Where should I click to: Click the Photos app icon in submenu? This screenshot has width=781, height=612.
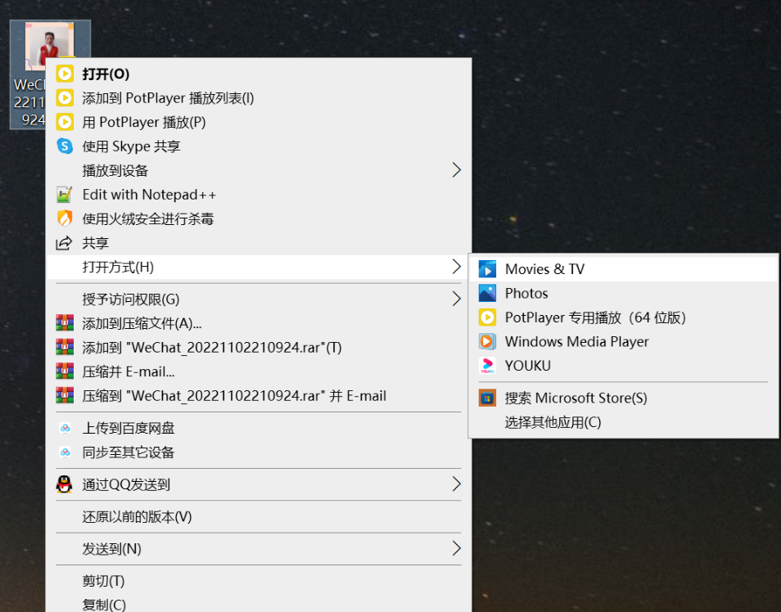[x=487, y=293]
